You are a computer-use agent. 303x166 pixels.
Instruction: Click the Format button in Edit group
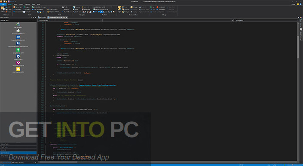pyautogui.click(x=27, y=12)
